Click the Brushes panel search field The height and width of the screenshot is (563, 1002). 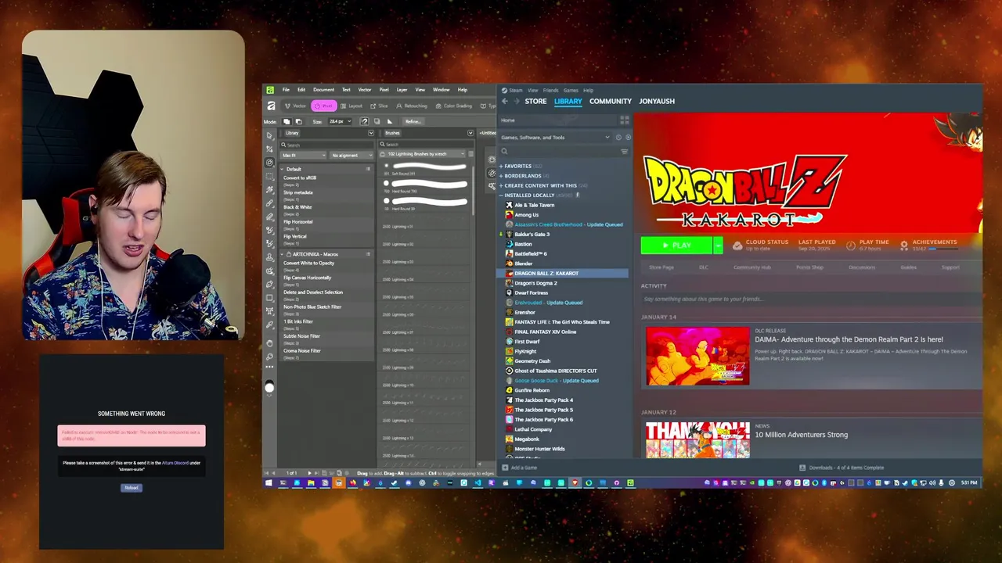click(x=426, y=144)
